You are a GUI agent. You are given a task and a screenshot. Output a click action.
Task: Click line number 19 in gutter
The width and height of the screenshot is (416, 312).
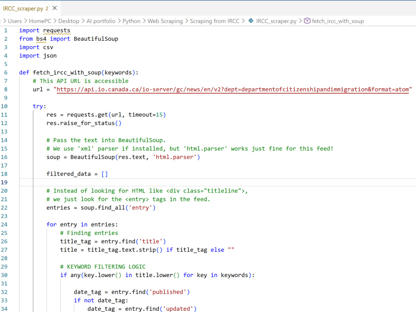pyautogui.click(x=4, y=183)
